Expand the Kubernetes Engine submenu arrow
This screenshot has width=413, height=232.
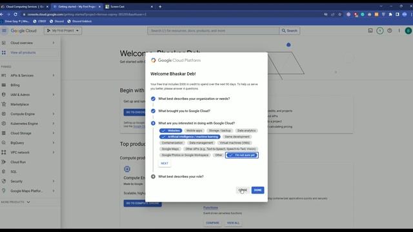pos(54,123)
